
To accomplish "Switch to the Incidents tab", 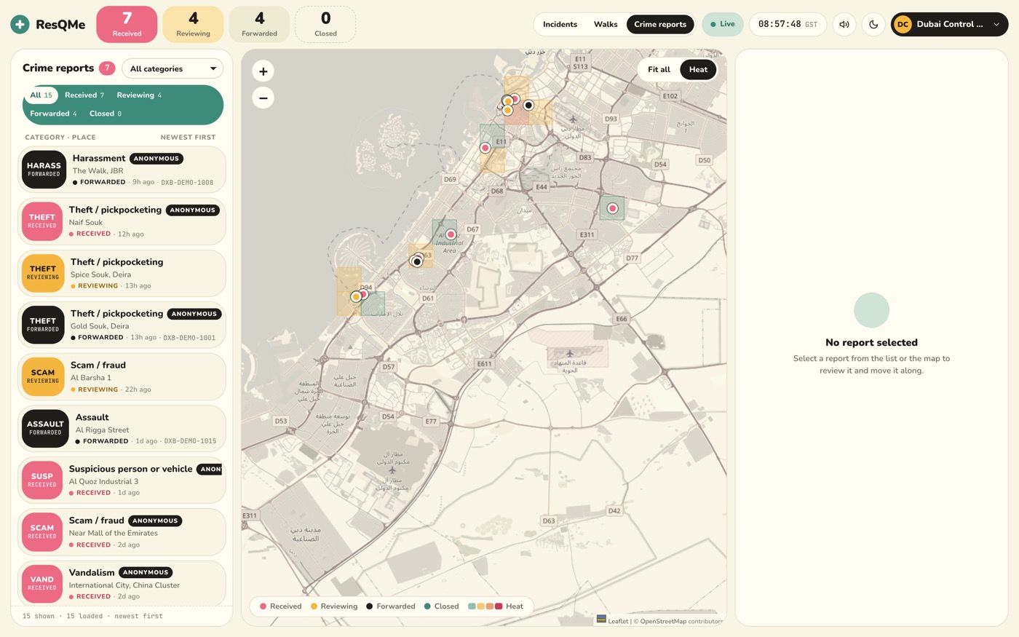I will [x=560, y=24].
